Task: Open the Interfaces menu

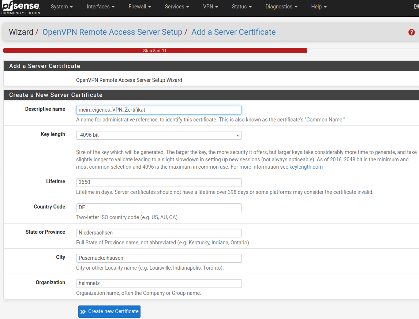Action: (101, 7)
